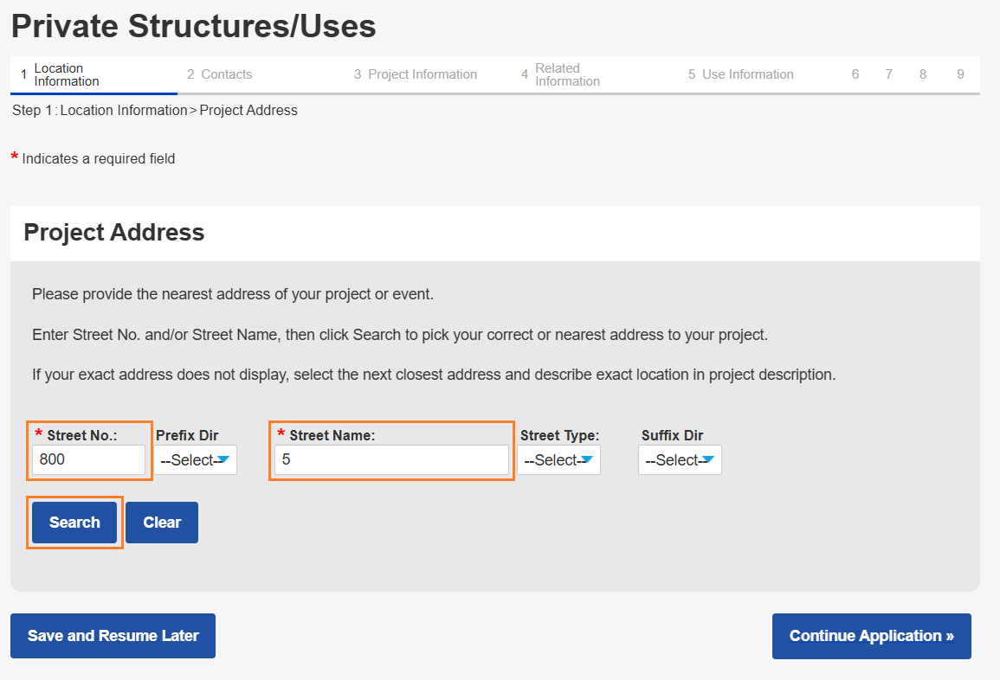Clear the address form fields

[162, 523]
